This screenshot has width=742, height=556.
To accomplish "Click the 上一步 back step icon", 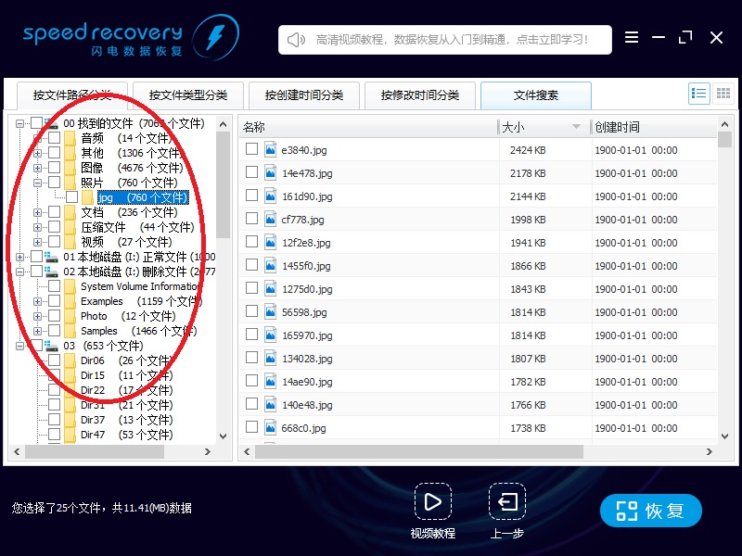I will 506,501.
